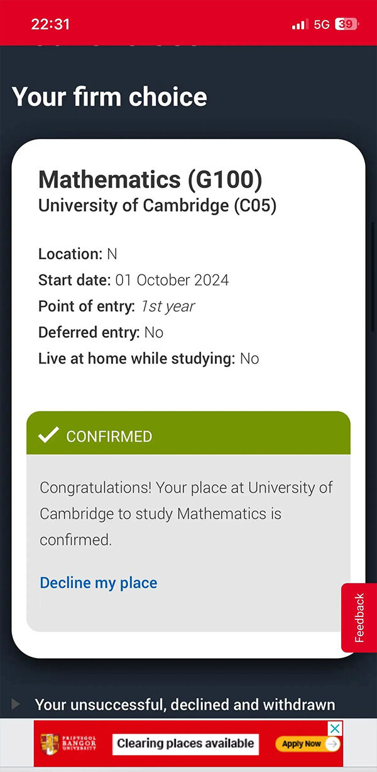Click the Decline my place link
The height and width of the screenshot is (772, 377).
click(98, 583)
